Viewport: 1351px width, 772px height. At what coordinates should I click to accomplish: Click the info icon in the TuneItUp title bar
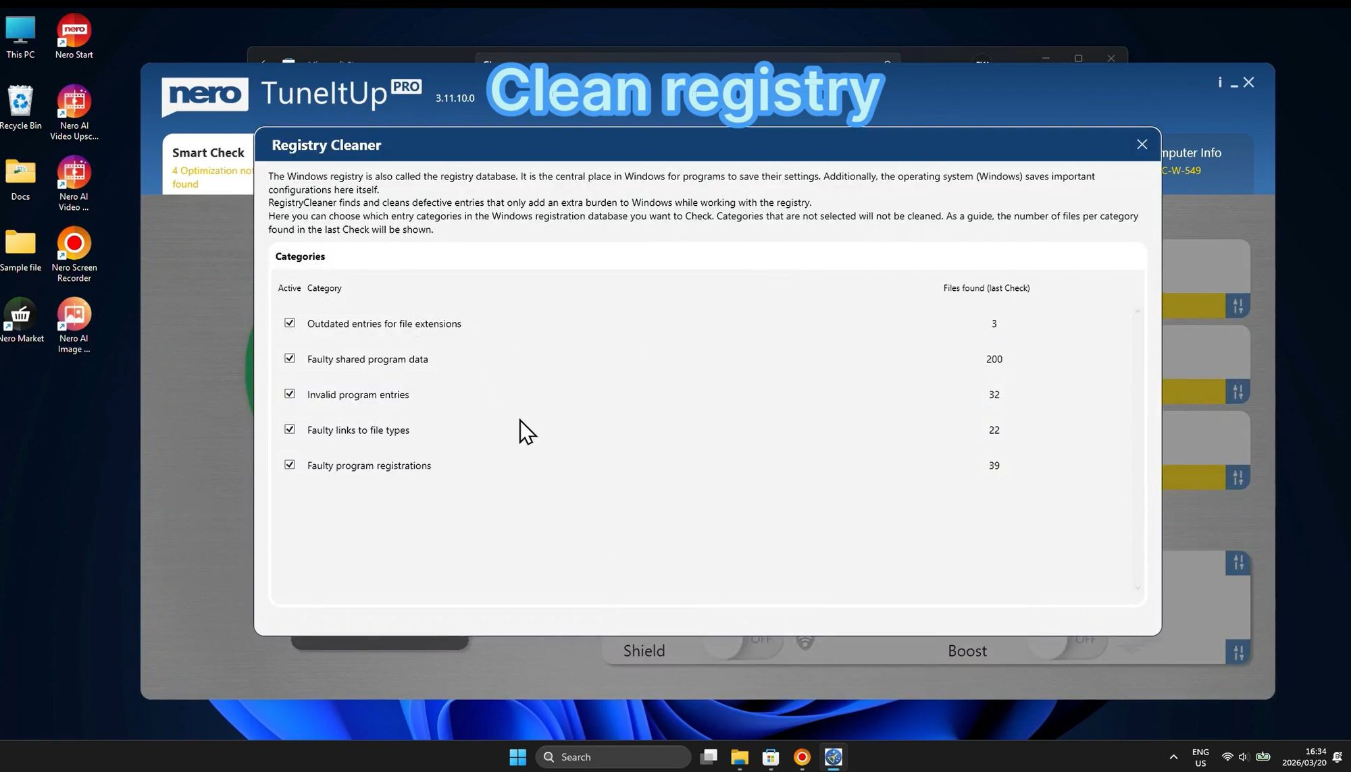1219,82
